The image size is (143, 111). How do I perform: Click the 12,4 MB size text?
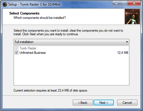tap(123, 53)
